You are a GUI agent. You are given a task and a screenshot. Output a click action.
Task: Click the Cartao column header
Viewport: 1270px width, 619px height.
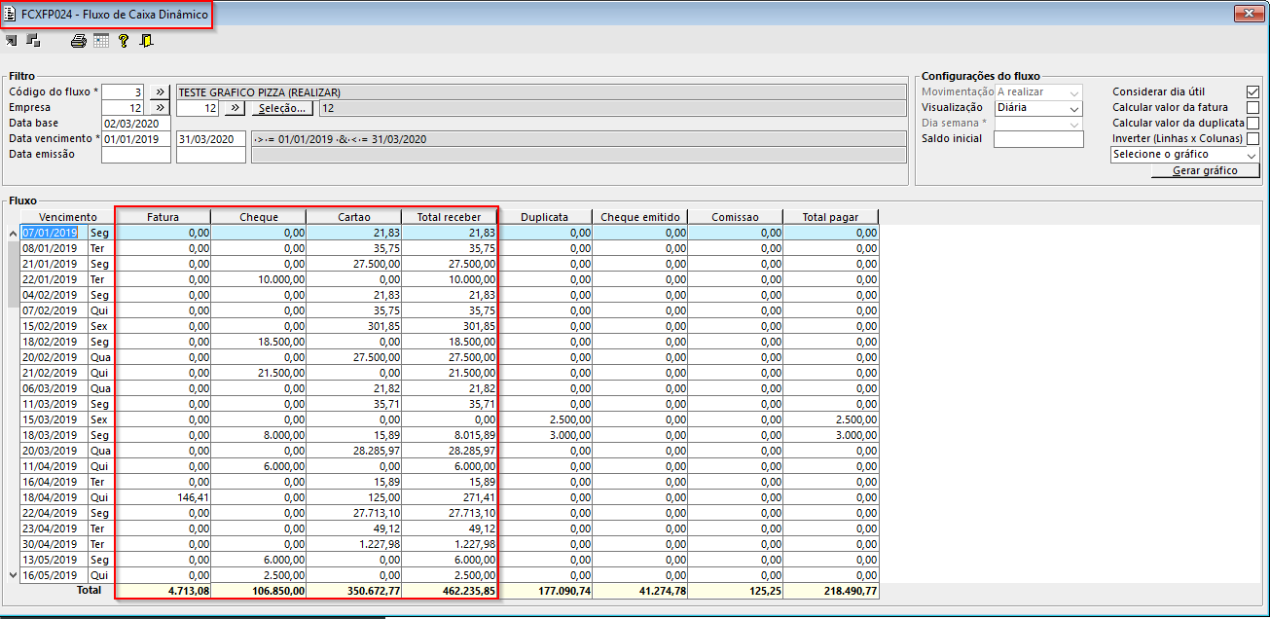coord(353,217)
